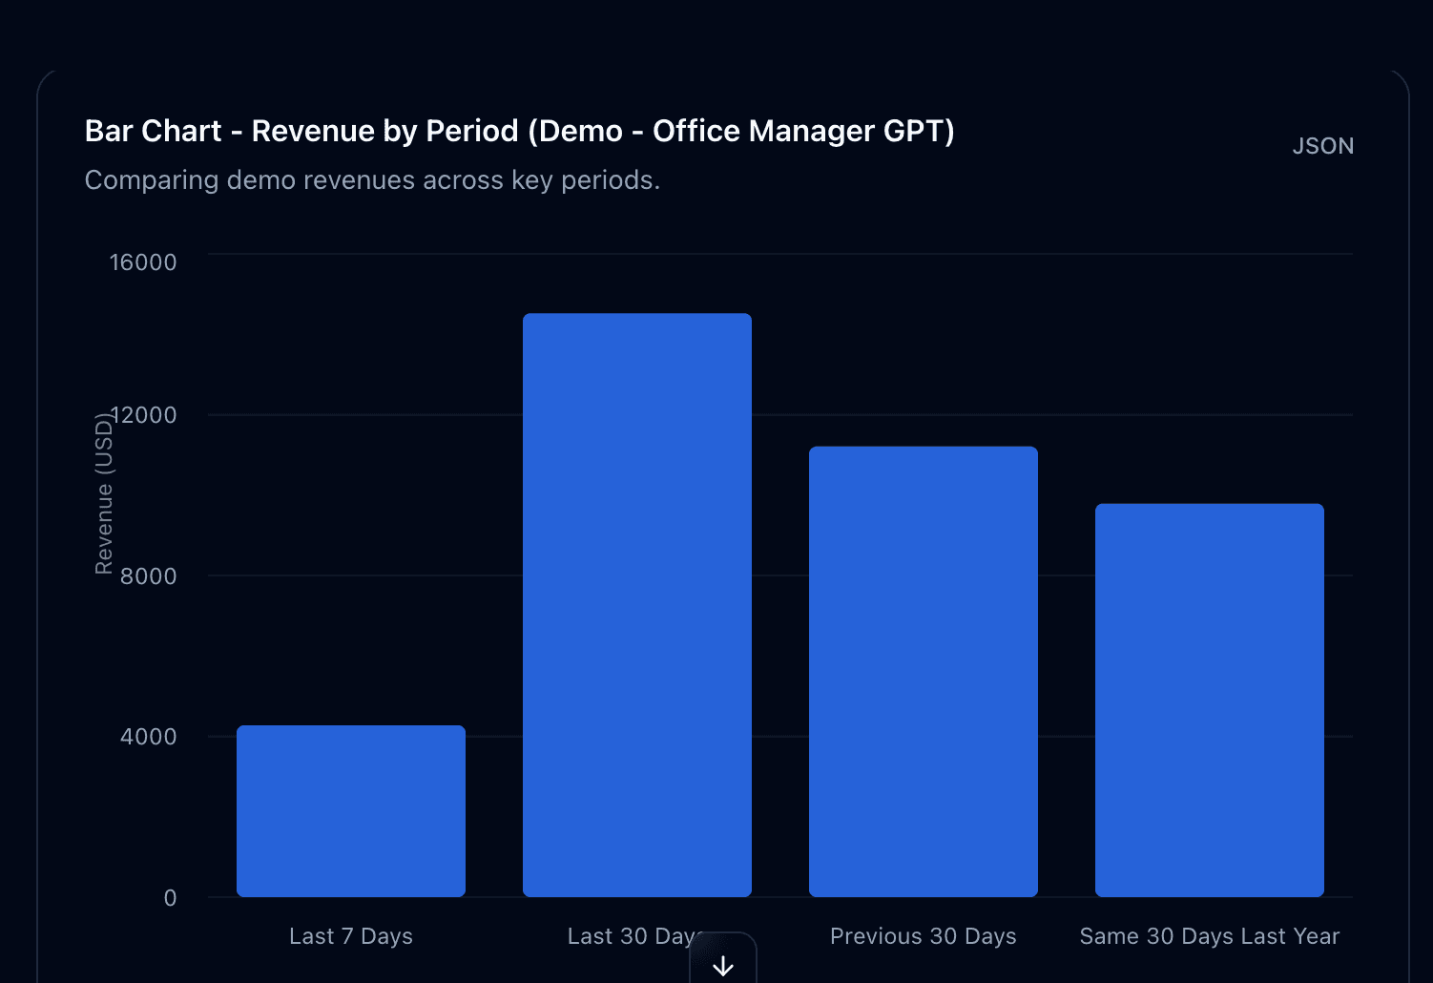Click the 8000 gridline label
The width and height of the screenshot is (1433, 983).
coord(149,576)
